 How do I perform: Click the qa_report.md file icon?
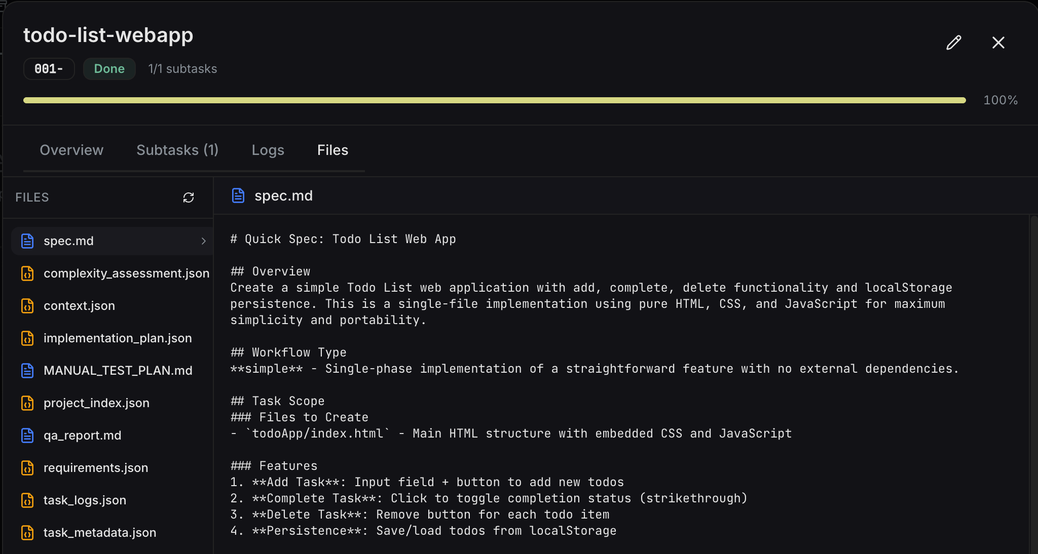coord(27,436)
